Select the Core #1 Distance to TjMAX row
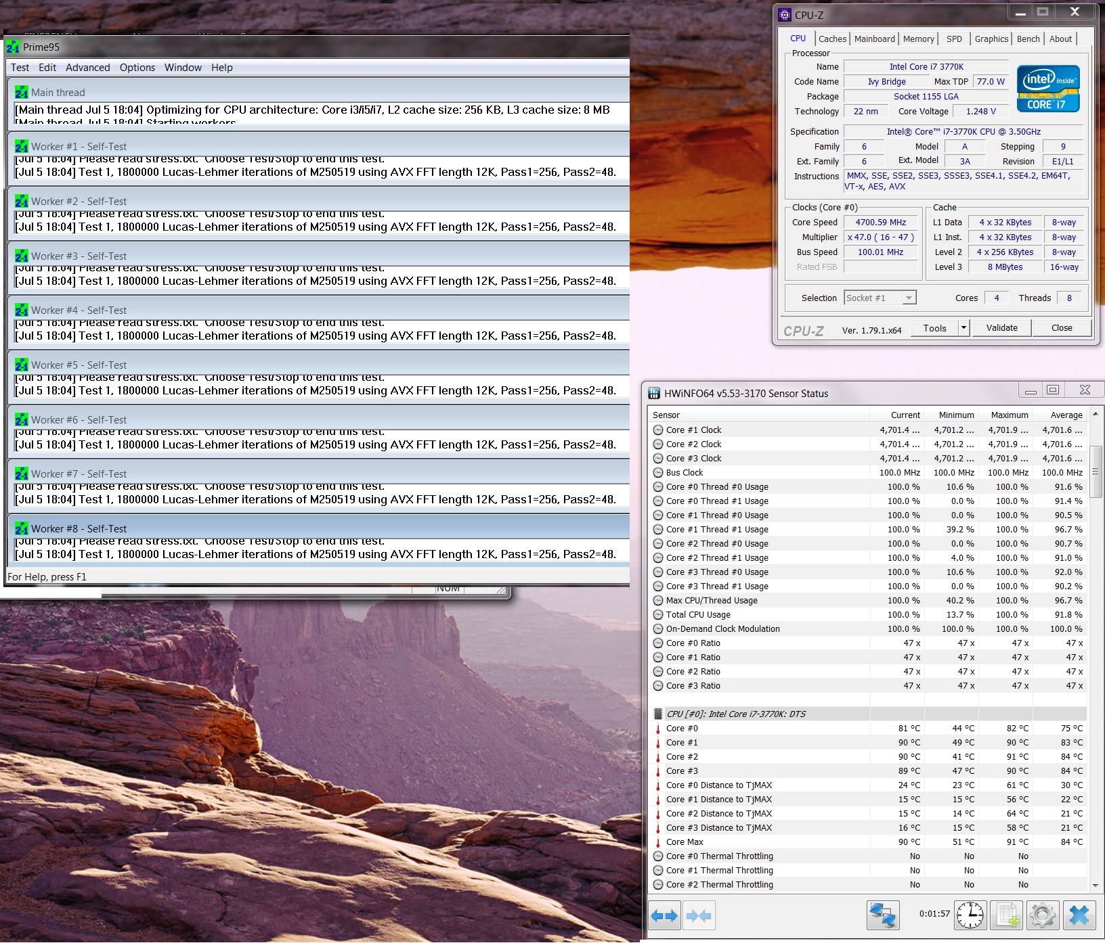The height and width of the screenshot is (943, 1105). click(x=868, y=800)
